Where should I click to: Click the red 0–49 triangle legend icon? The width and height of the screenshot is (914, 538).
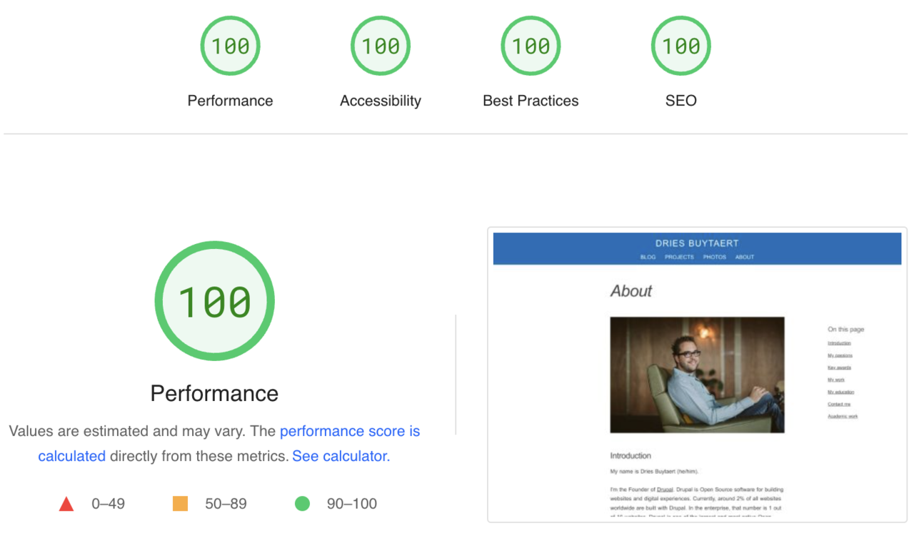click(x=66, y=503)
